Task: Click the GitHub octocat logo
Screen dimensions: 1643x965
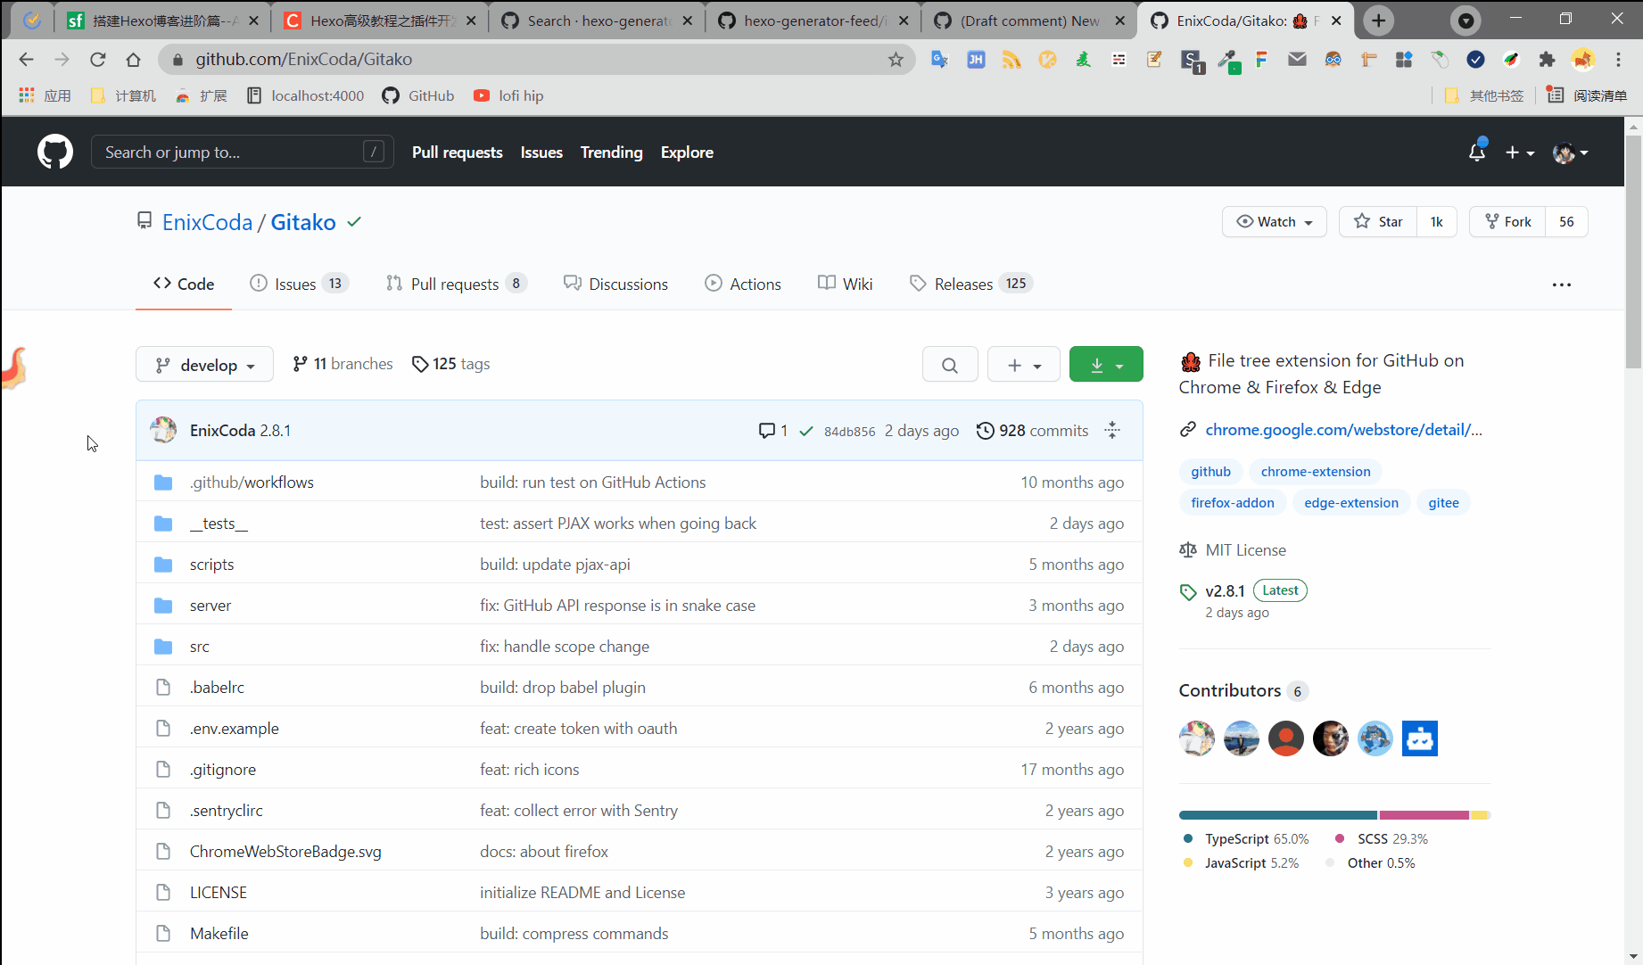Action: tap(54, 152)
